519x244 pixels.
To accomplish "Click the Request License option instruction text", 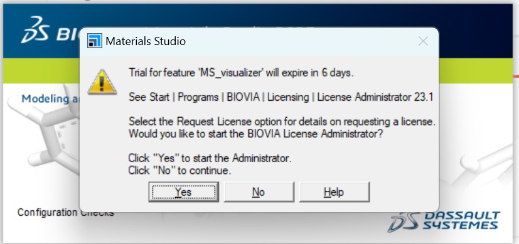I will [x=282, y=121].
